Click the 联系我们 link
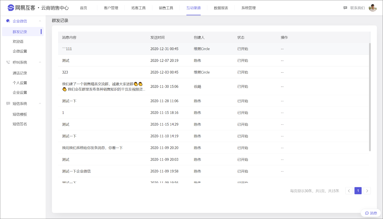The height and width of the screenshot is (219, 383). [x=358, y=8]
